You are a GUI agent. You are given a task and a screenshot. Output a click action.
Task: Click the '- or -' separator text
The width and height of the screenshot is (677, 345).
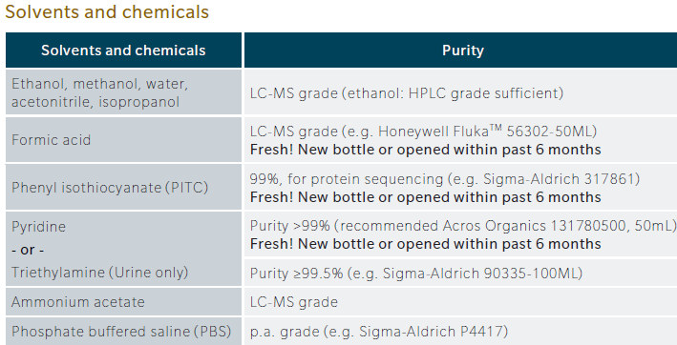(x=28, y=250)
